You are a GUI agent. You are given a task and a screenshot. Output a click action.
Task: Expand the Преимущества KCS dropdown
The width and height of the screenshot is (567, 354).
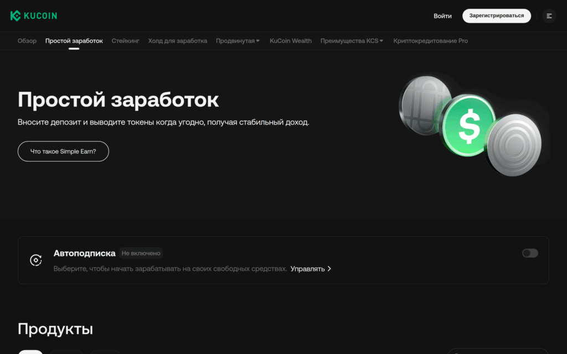352,41
